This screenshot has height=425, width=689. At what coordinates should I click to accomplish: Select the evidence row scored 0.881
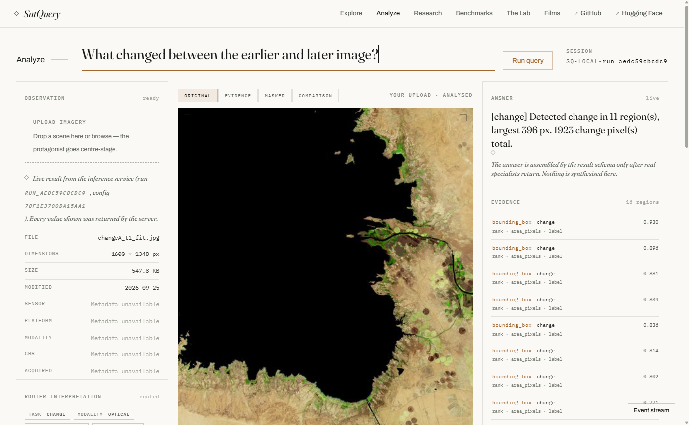point(575,278)
